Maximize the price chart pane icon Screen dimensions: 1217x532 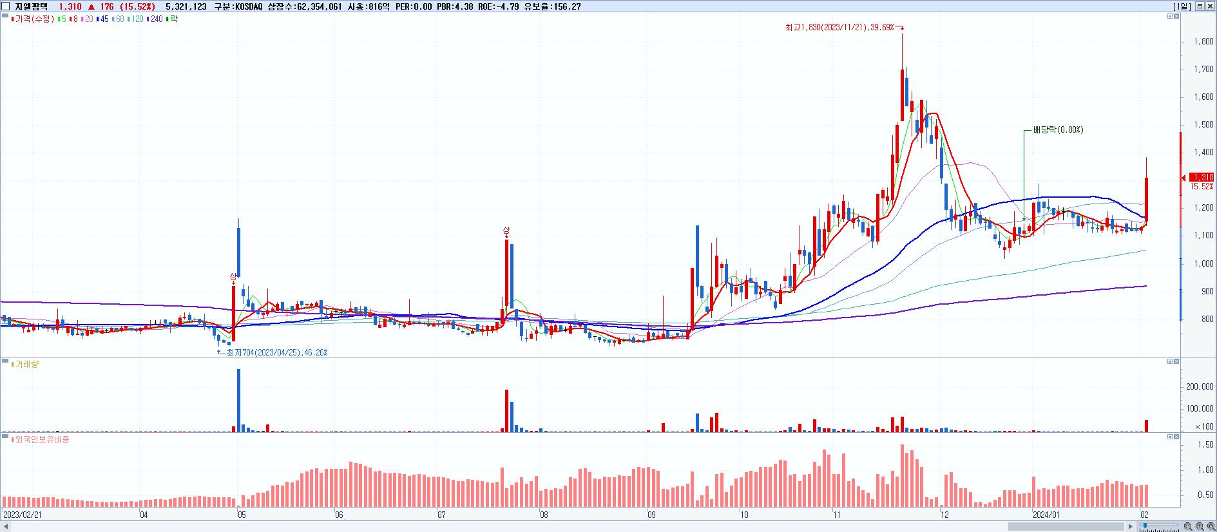pos(1176,16)
